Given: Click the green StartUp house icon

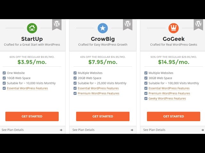Looking at the screenshot, I should tap(32, 28).
